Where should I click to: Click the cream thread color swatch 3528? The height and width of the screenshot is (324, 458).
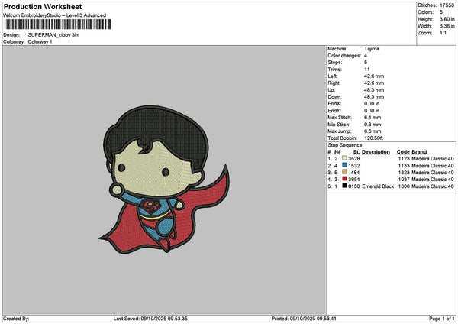[345, 158]
